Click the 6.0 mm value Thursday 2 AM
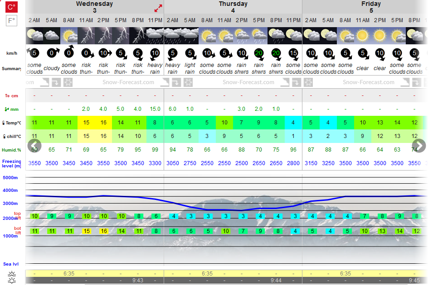The width and height of the screenshot is (428, 285). coord(172,109)
